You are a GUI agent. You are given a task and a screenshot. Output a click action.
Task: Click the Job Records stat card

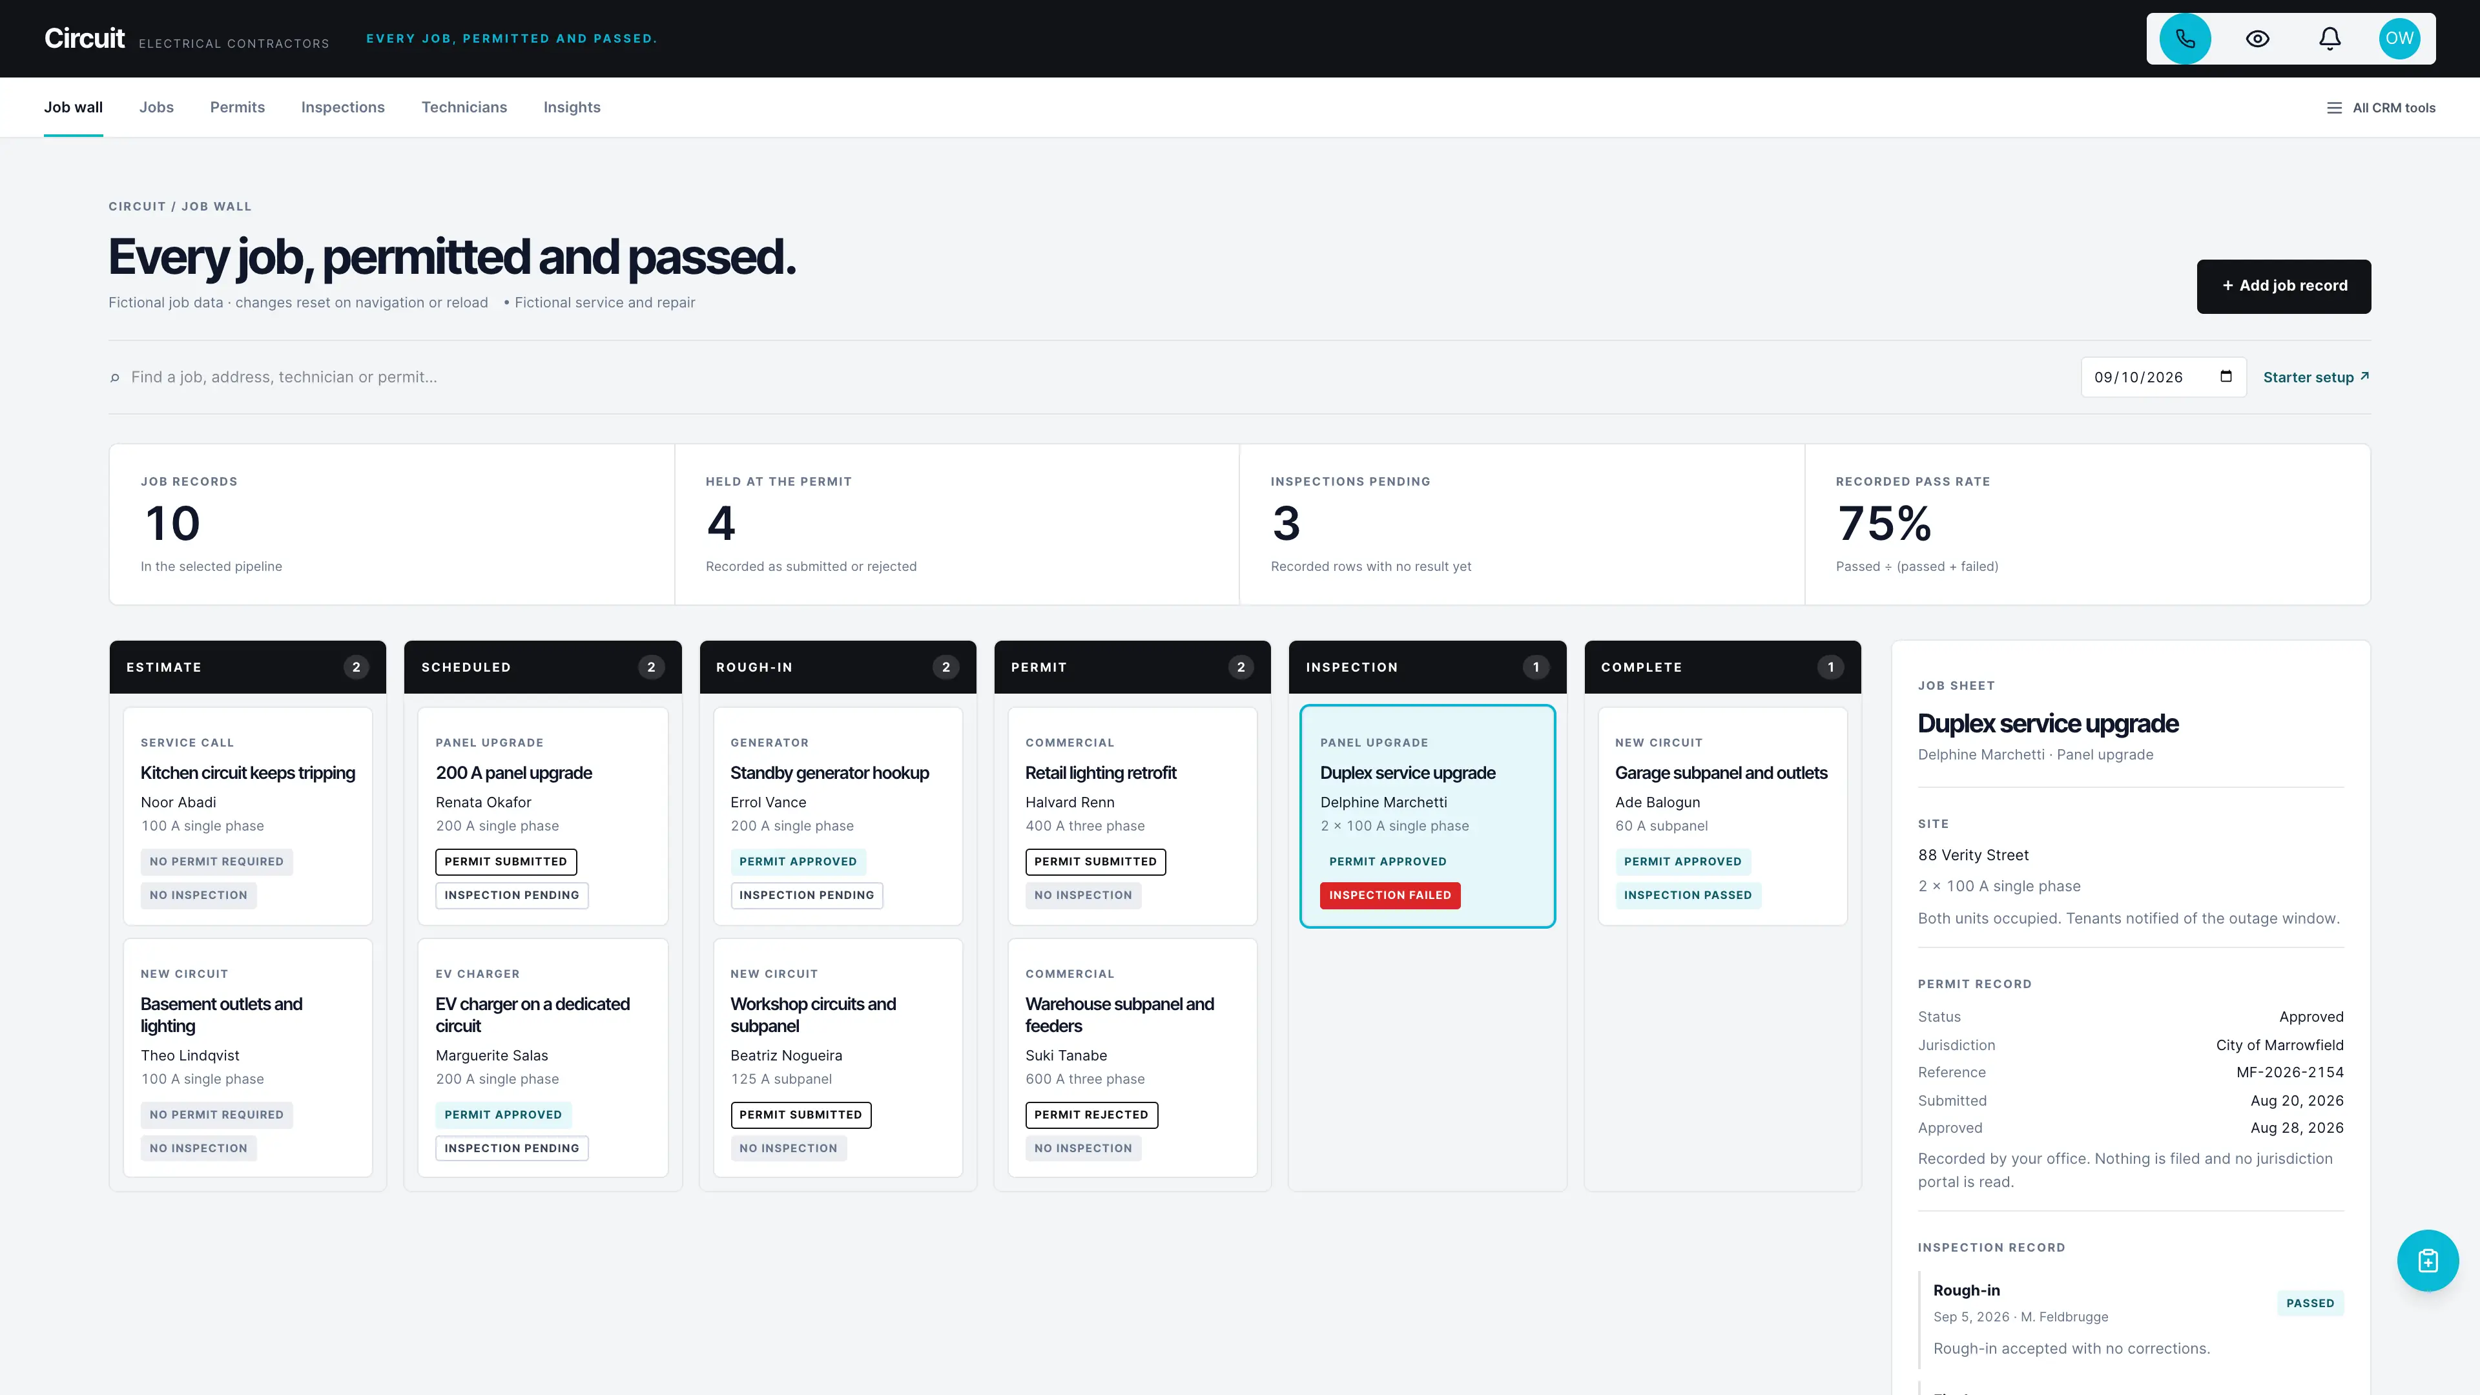(x=392, y=524)
